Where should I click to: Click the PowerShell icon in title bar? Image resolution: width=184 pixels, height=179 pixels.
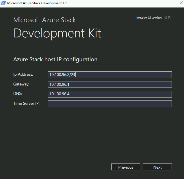click(x=3, y=3)
